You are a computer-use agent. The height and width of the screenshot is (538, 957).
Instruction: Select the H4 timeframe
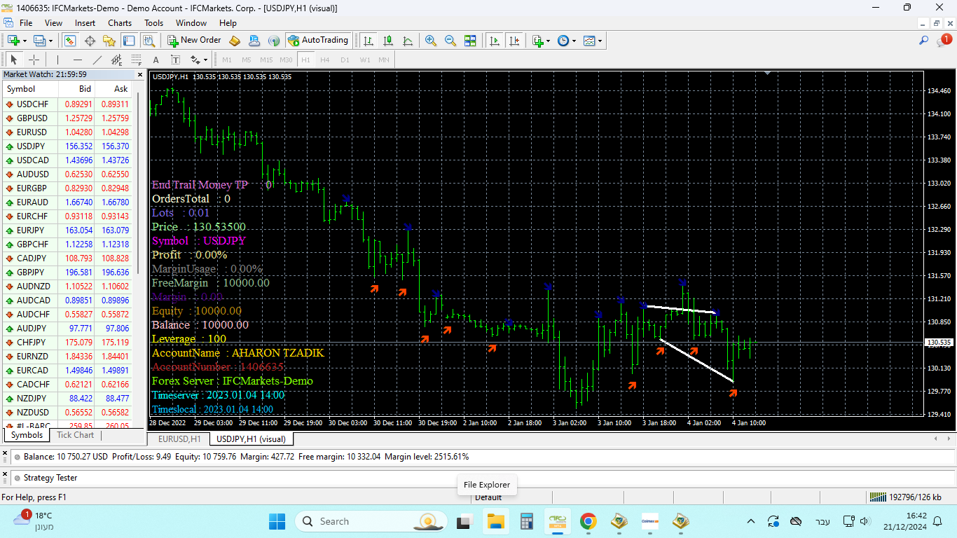point(325,60)
